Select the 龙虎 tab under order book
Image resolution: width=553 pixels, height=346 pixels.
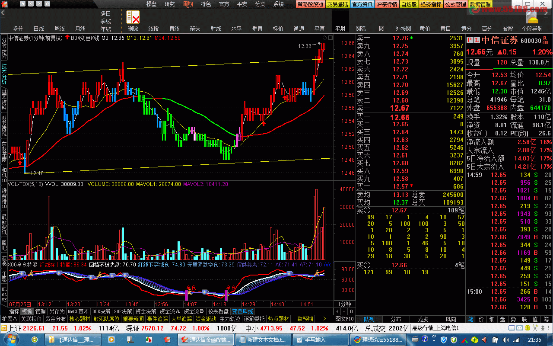tap(423, 319)
